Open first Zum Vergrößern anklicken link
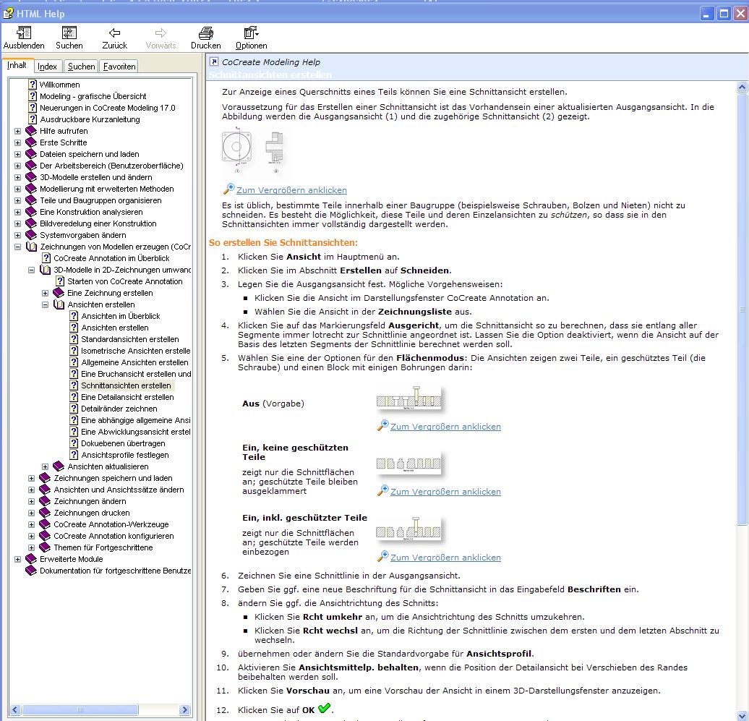Screen dimensions: 749x721 click(x=292, y=190)
